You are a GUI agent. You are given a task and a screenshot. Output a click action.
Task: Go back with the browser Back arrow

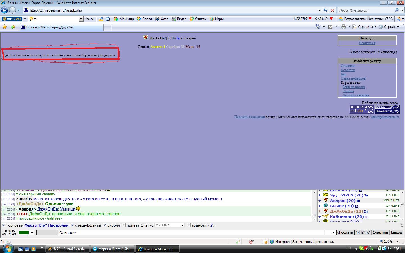(4, 10)
